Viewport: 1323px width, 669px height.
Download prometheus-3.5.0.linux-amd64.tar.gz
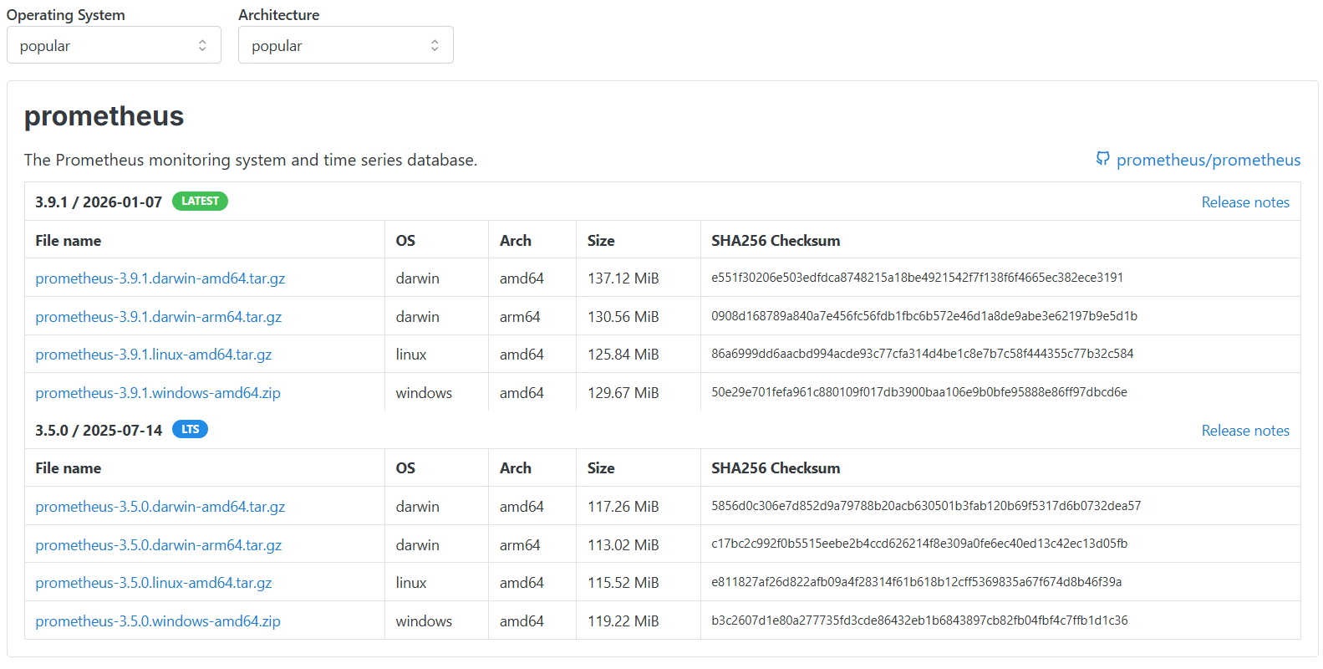pyautogui.click(x=154, y=583)
